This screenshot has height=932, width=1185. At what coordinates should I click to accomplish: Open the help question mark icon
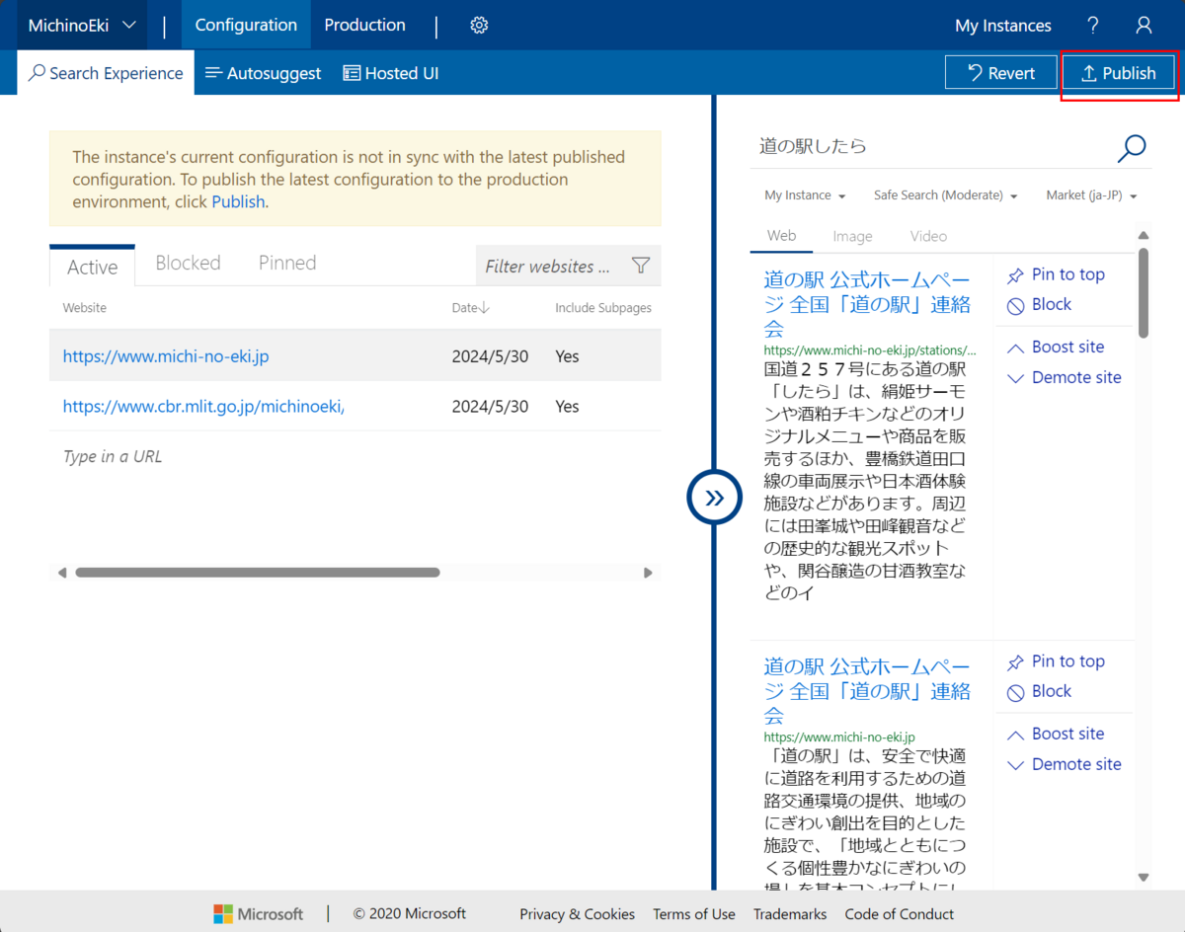[1092, 26]
